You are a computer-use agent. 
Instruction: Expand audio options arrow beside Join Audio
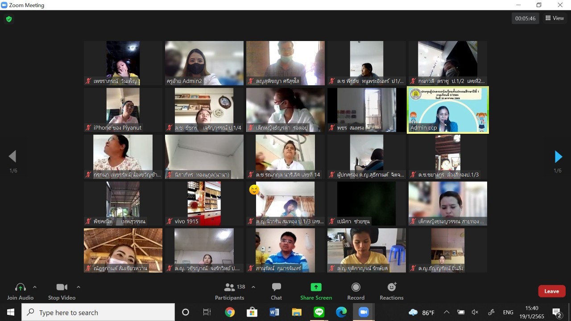tap(35, 287)
